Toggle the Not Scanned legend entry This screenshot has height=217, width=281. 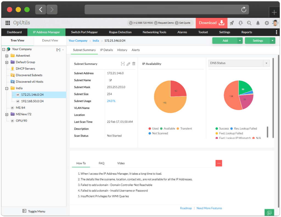(x=158, y=133)
